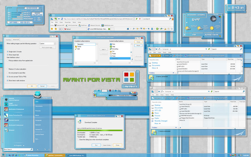Open recent pages dropdown arrow in IE
Viewport: 251px width, 157px height.
click(59, 19)
